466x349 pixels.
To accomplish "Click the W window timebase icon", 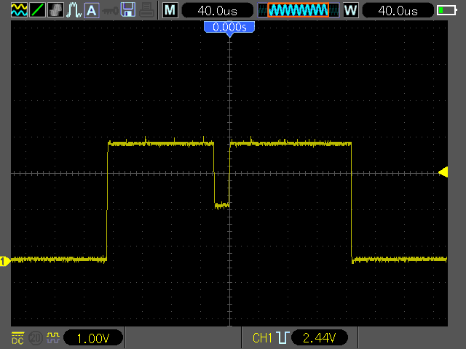I will (351, 10).
